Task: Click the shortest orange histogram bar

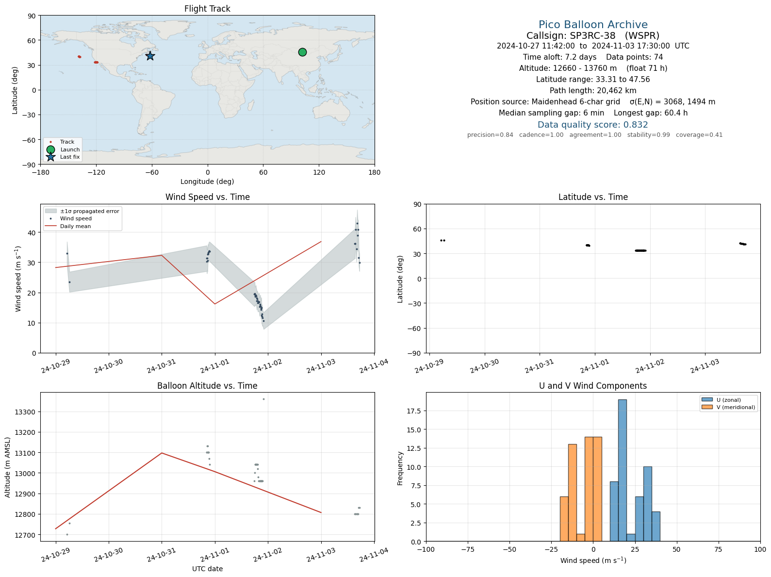Action: pyautogui.click(x=580, y=538)
